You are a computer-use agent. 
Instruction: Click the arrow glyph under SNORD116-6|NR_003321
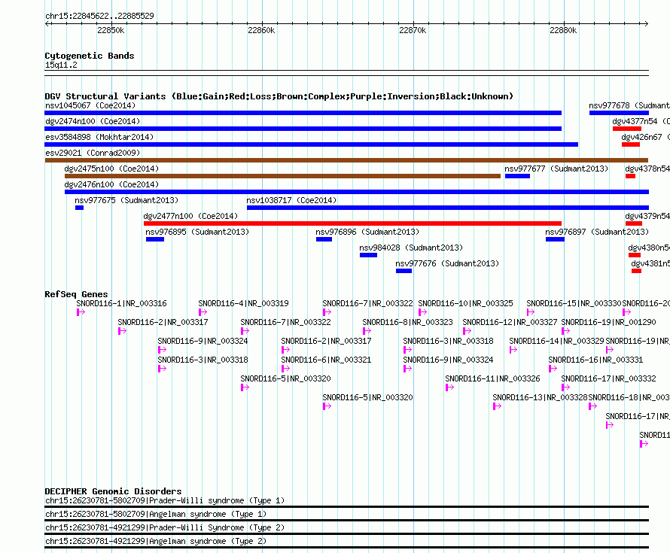pyautogui.click(x=285, y=369)
